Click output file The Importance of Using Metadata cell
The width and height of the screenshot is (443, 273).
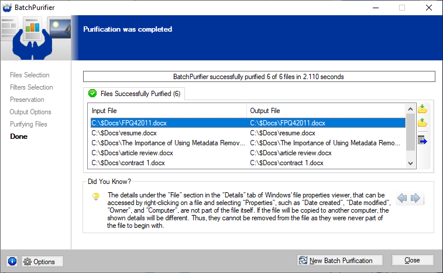327,143
